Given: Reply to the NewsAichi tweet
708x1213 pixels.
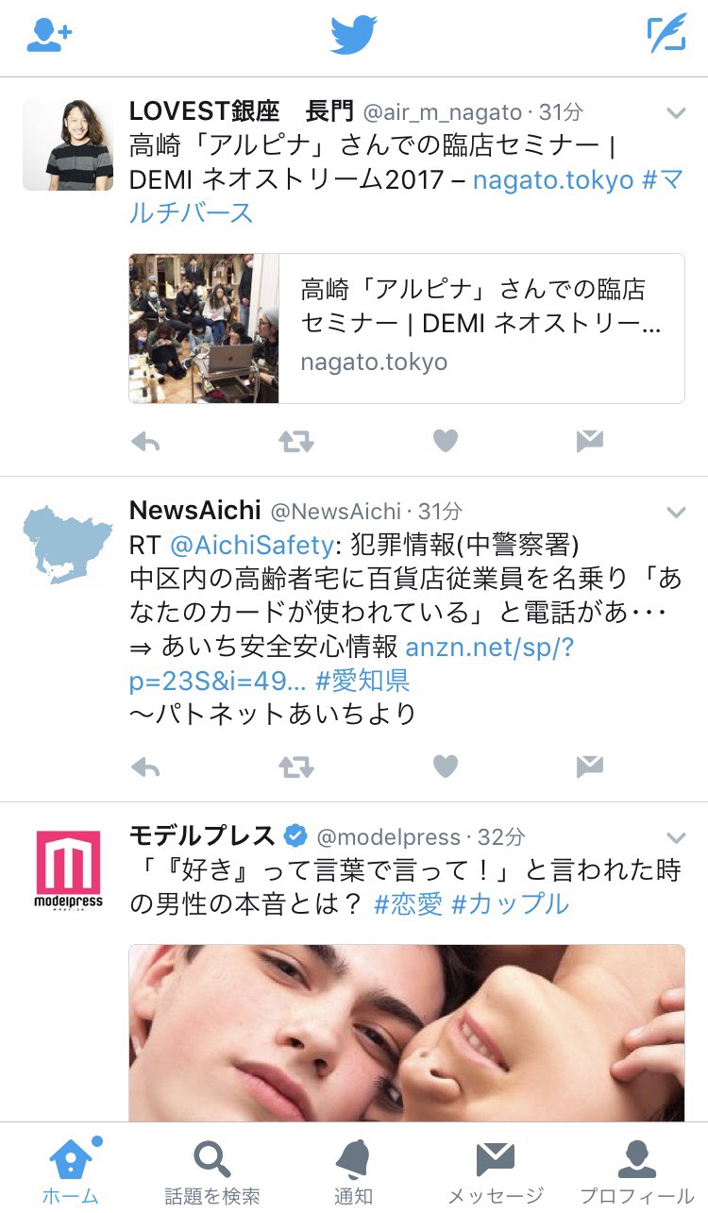Looking at the screenshot, I should click(145, 767).
